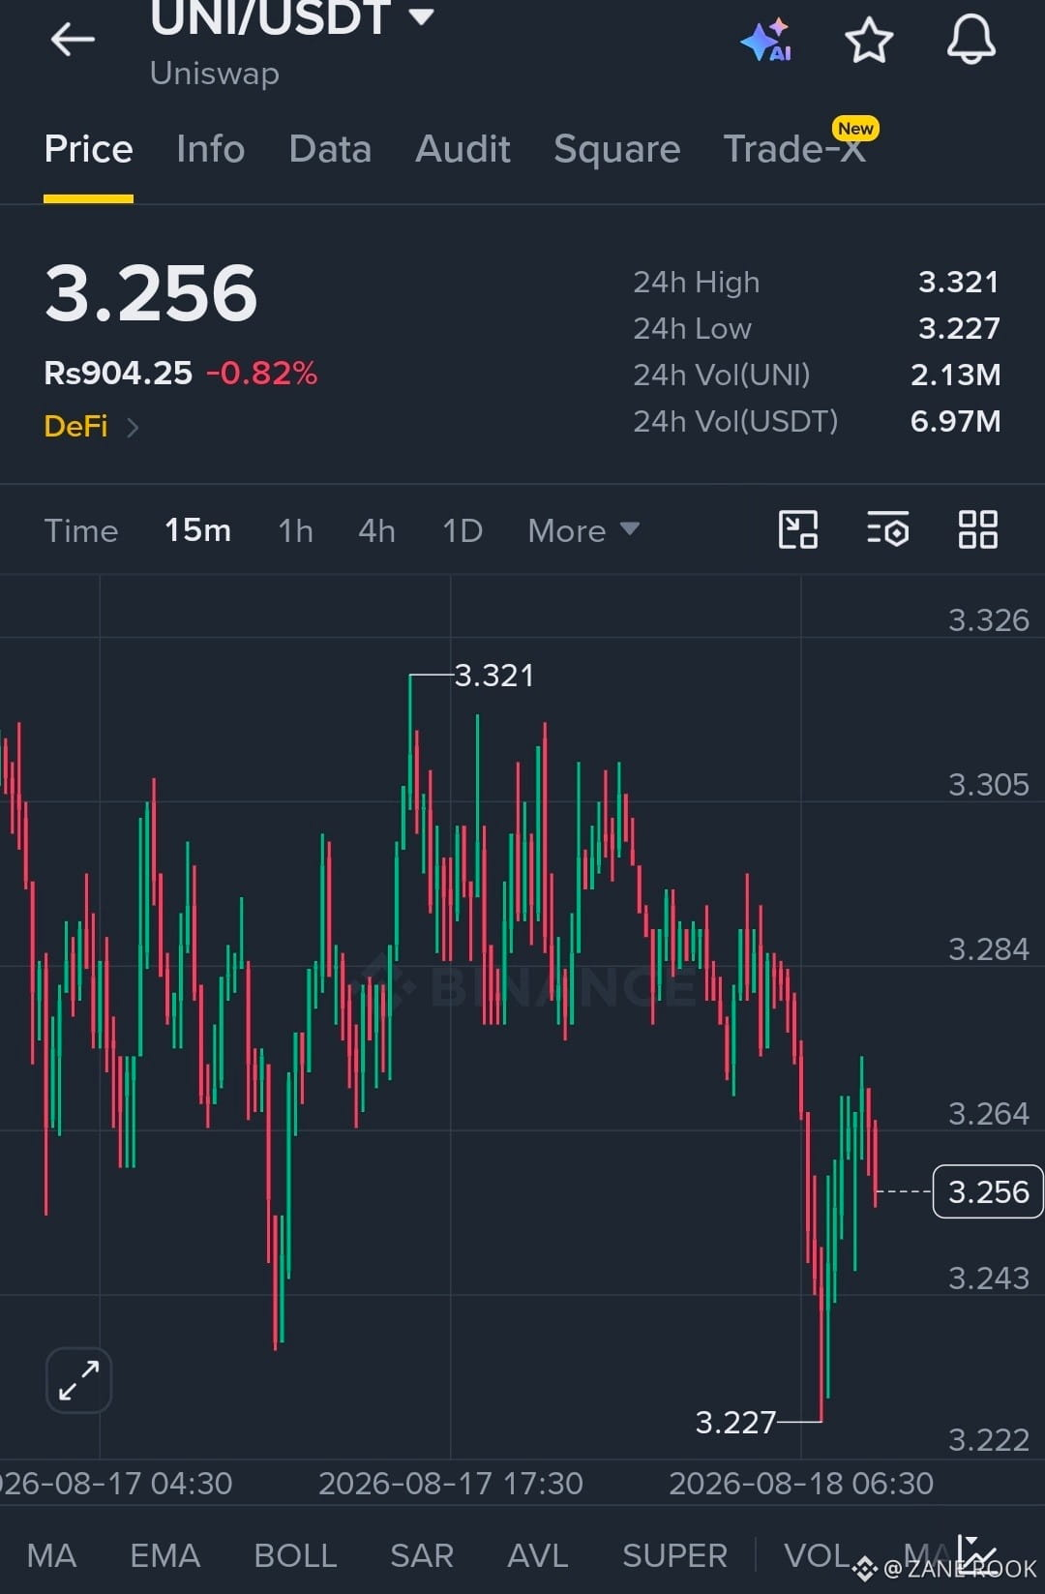Open the DeFi category chevron
The image size is (1045, 1594).
coord(133,427)
